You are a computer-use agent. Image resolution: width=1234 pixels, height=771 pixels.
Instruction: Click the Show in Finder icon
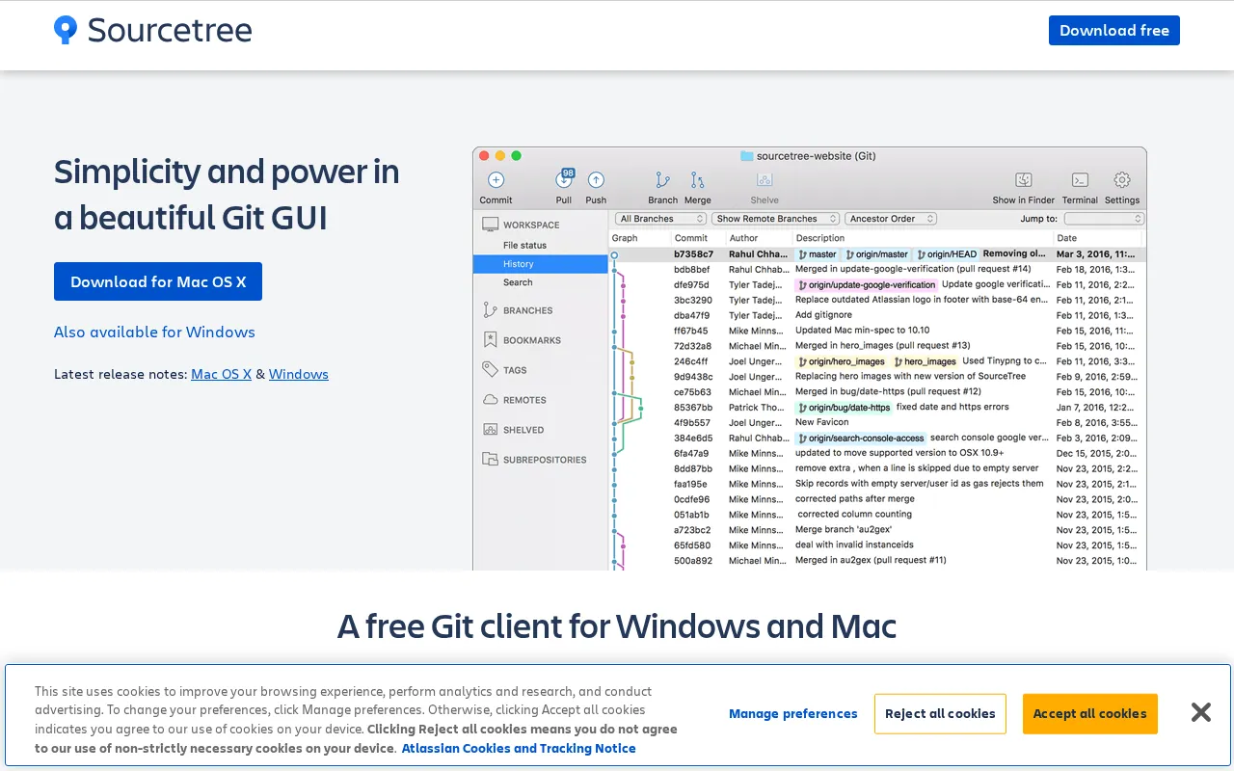coord(1024,179)
